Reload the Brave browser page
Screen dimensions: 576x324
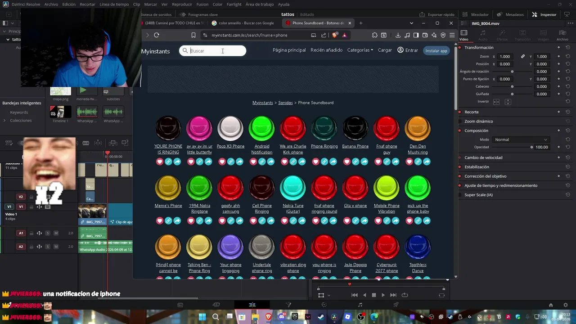pos(156,35)
